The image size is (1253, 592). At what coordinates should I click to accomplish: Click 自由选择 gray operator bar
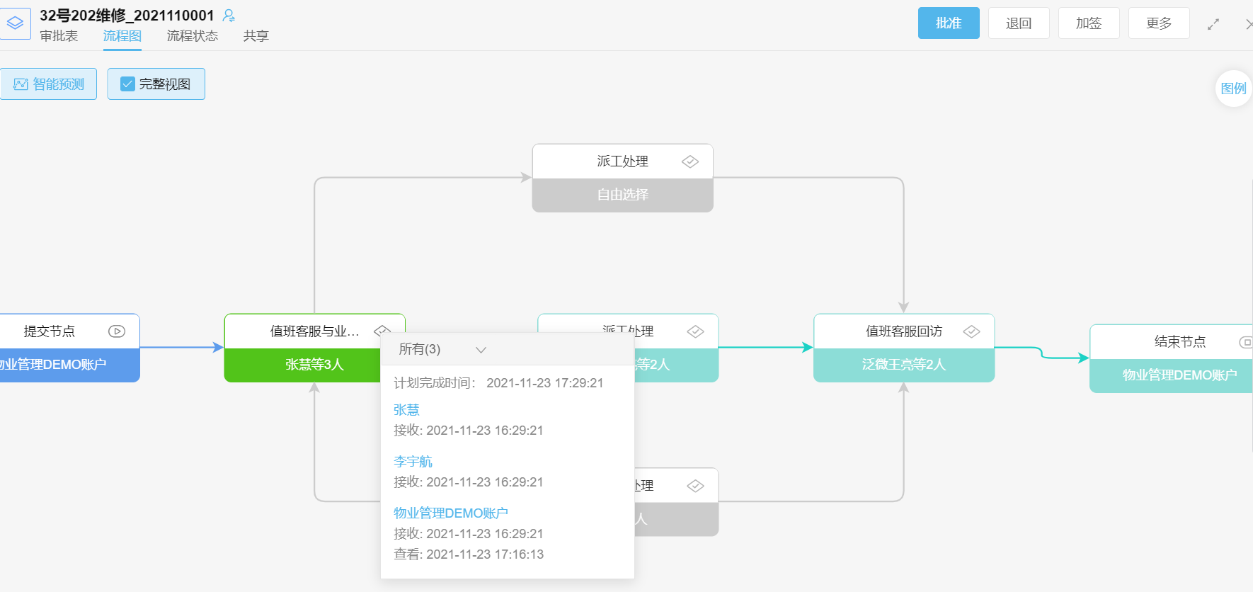pyautogui.click(x=623, y=195)
